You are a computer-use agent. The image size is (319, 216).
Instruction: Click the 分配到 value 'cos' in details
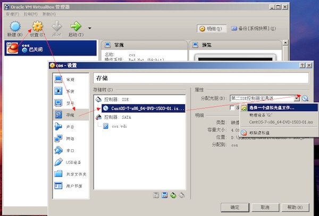click(x=234, y=145)
